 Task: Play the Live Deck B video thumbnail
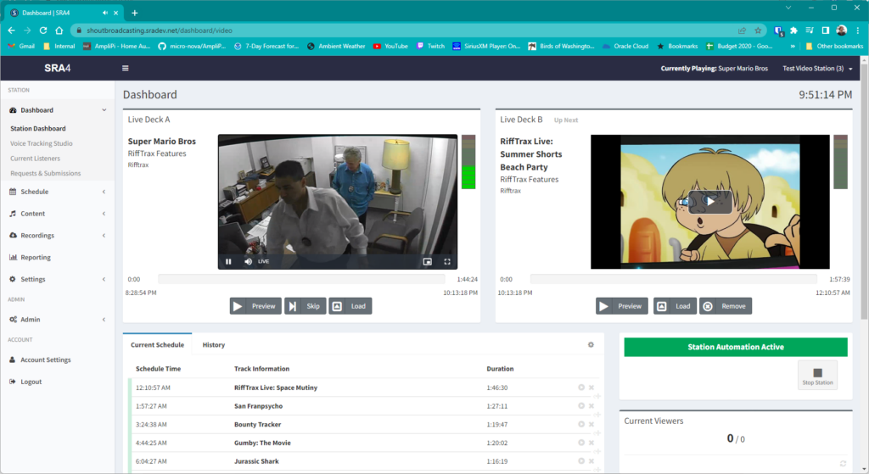click(x=709, y=202)
